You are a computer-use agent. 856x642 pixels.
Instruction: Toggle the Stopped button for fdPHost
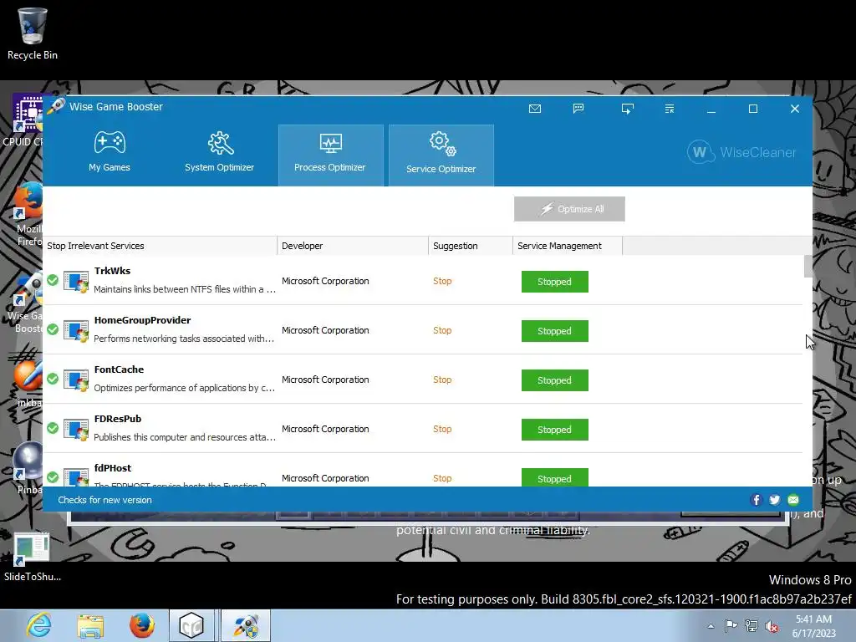[555, 477]
